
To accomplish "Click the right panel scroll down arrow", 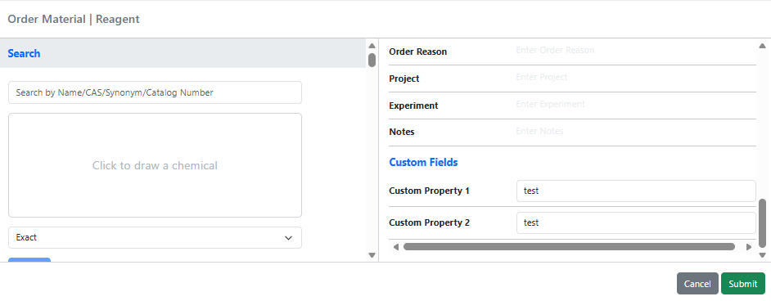I will 762,255.
